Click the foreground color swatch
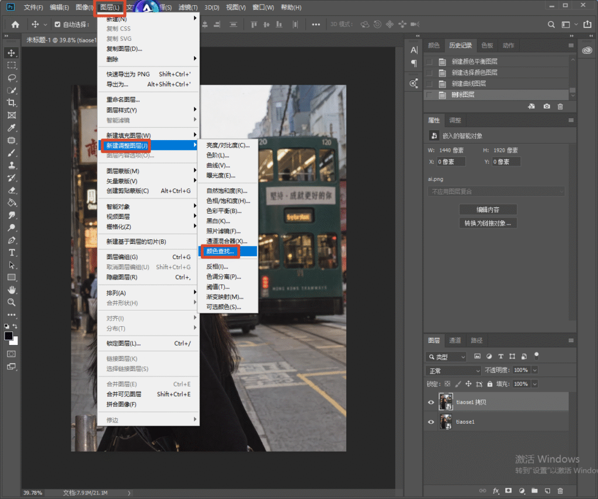 8,336
